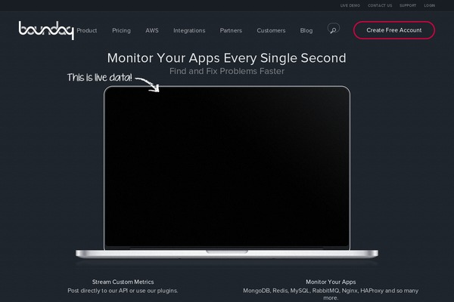This screenshot has width=454, height=302.
Task: Open the search magnifier icon
Action: click(333, 29)
